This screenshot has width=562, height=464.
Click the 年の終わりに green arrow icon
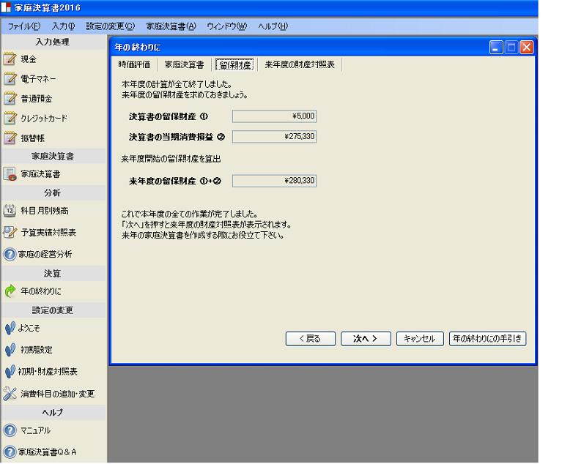(x=10, y=291)
